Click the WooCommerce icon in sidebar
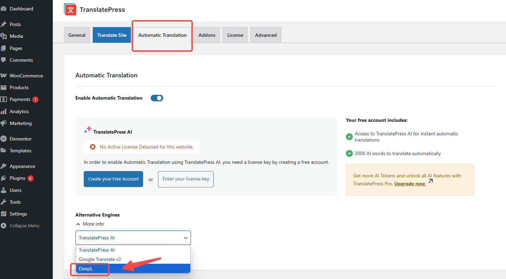The height and width of the screenshot is (279, 506). click(x=3, y=76)
